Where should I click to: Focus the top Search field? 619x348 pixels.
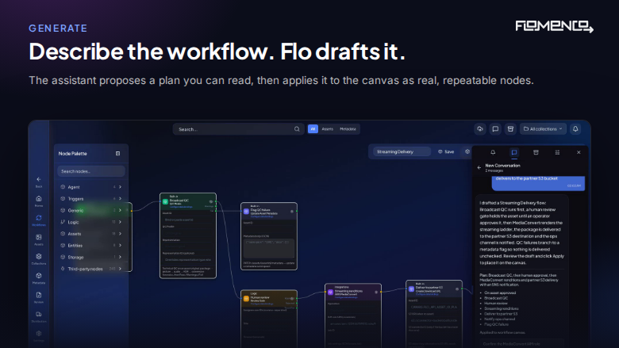[238, 129]
